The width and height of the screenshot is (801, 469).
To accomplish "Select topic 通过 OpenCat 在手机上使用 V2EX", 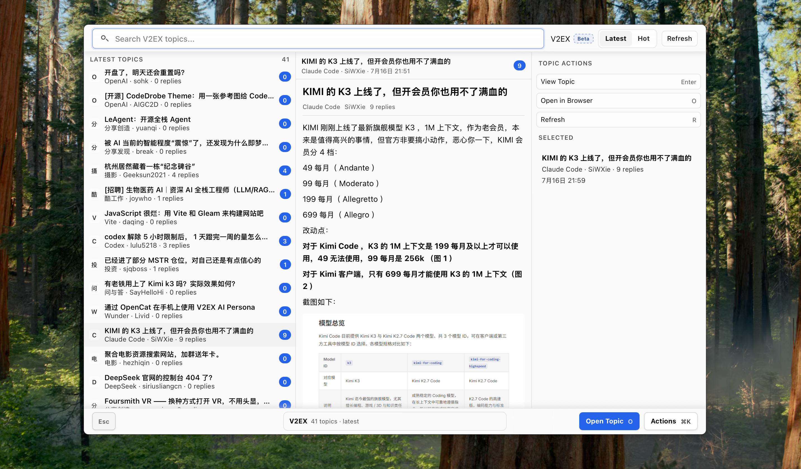I will pyautogui.click(x=190, y=311).
